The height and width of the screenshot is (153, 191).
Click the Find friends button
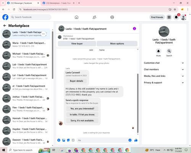(157, 17)
